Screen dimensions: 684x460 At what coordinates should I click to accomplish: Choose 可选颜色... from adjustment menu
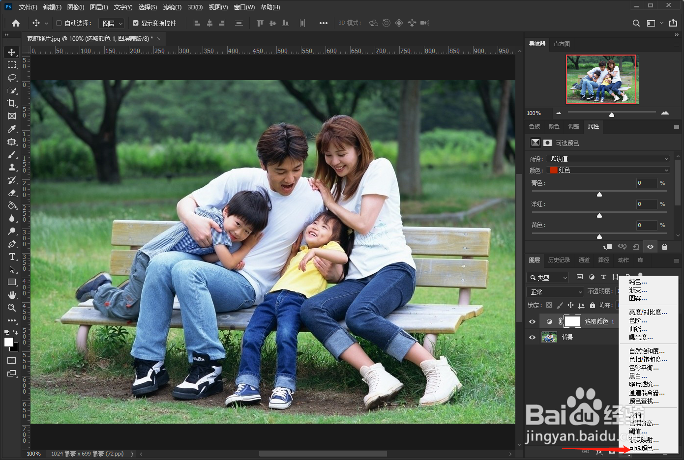(644, 449)
